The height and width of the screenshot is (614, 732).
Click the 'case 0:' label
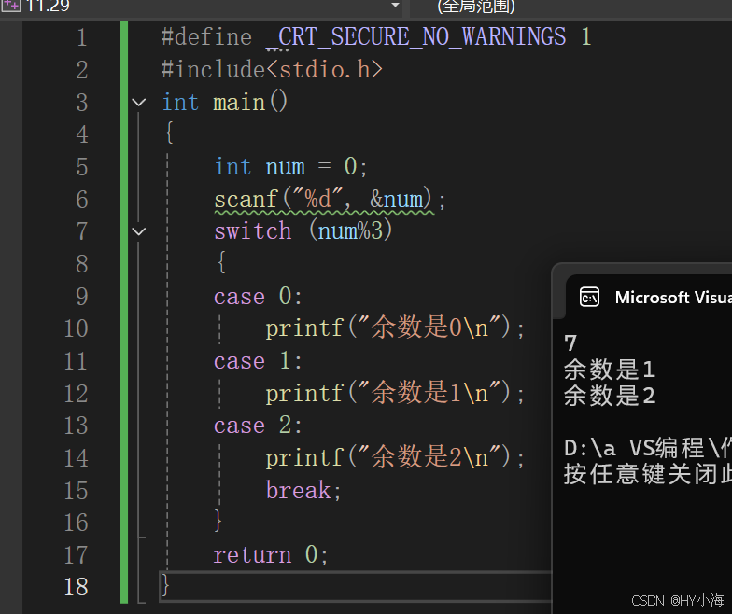pyautogui.click(x=258, y=297)
